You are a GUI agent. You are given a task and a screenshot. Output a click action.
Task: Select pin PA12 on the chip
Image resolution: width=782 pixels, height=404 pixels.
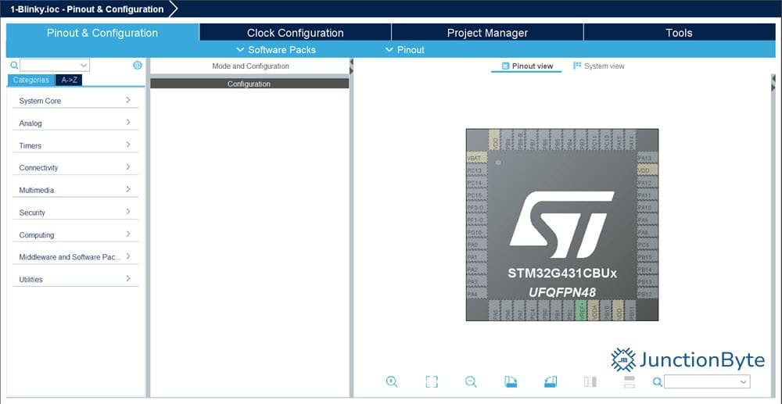[x=647, y=183]
